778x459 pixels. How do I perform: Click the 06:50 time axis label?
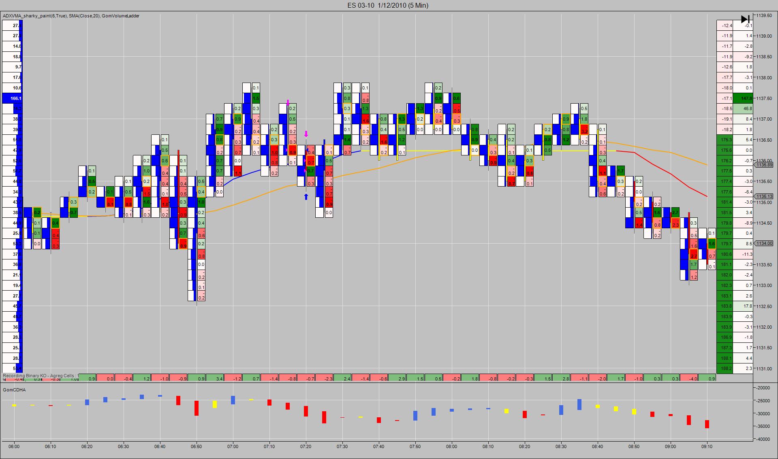(197, 446)
